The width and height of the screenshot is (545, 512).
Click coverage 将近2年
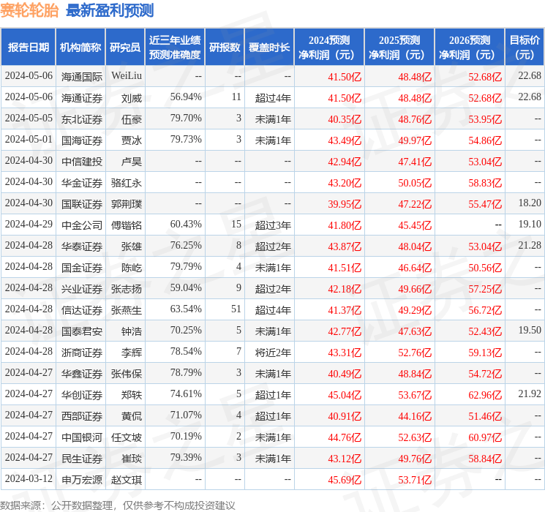(x=273, y=353)
